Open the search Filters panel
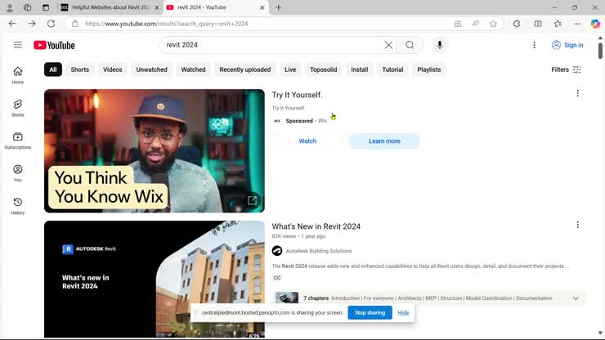605x340 pixels. [566, 69]
